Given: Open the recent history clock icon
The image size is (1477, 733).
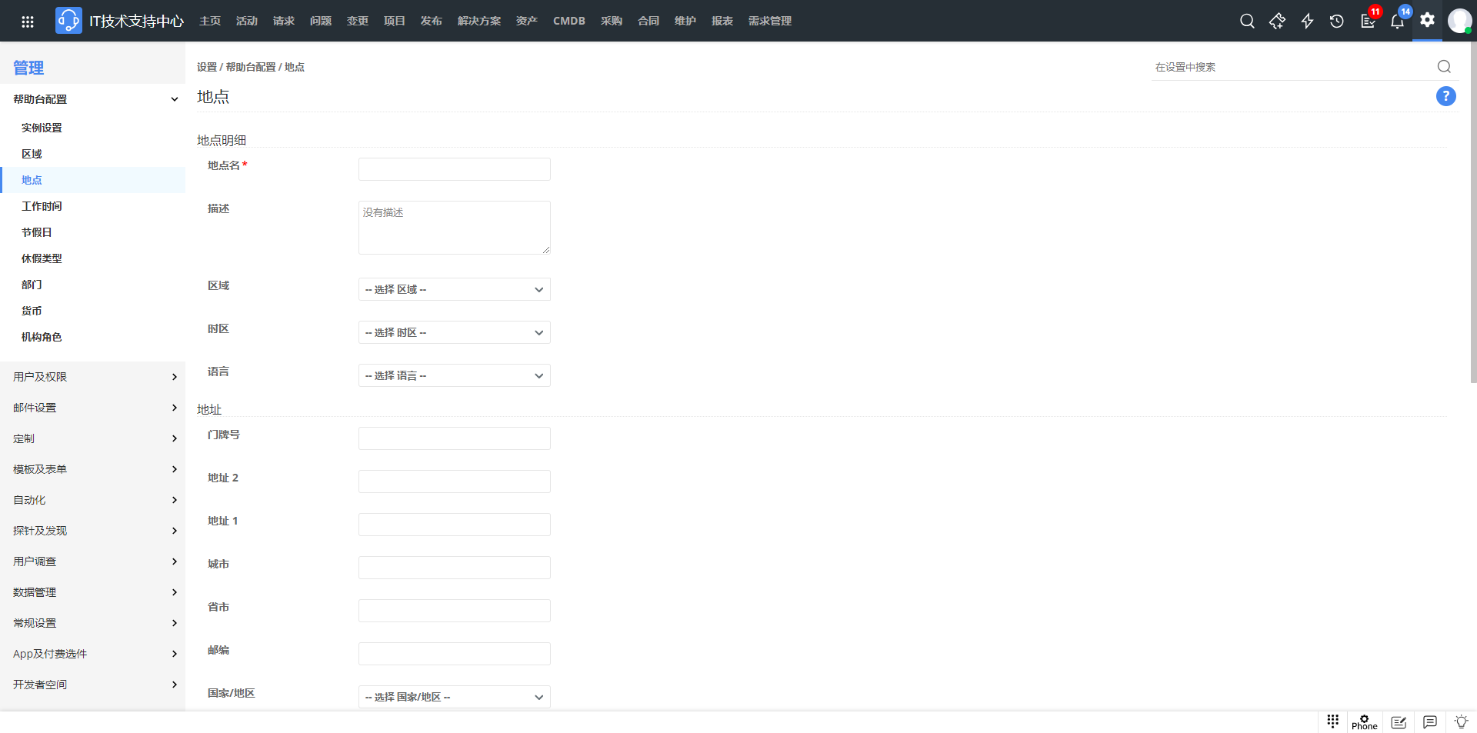Looking at the screenshot, I should [x=1337, y=21].
